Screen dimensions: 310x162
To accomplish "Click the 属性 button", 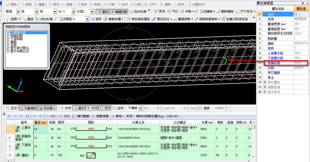I will [x=102, y=12].
